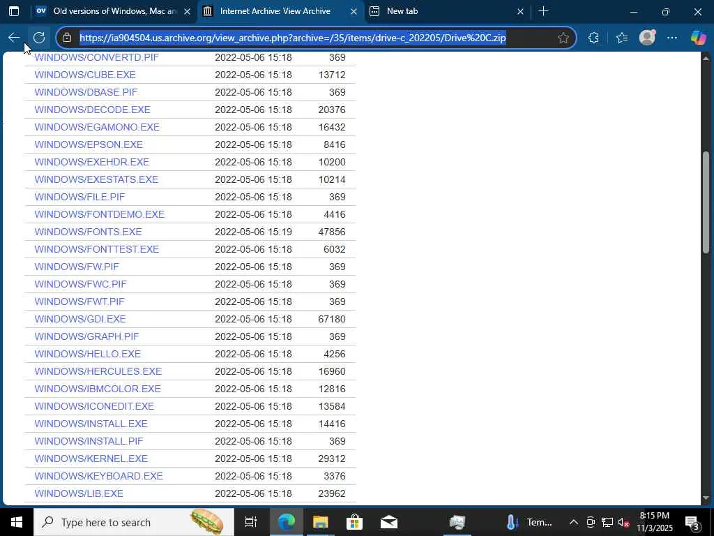
Task: Open the WINDOWS/EPSON.EXE link
Action: (x=89, y=144)
